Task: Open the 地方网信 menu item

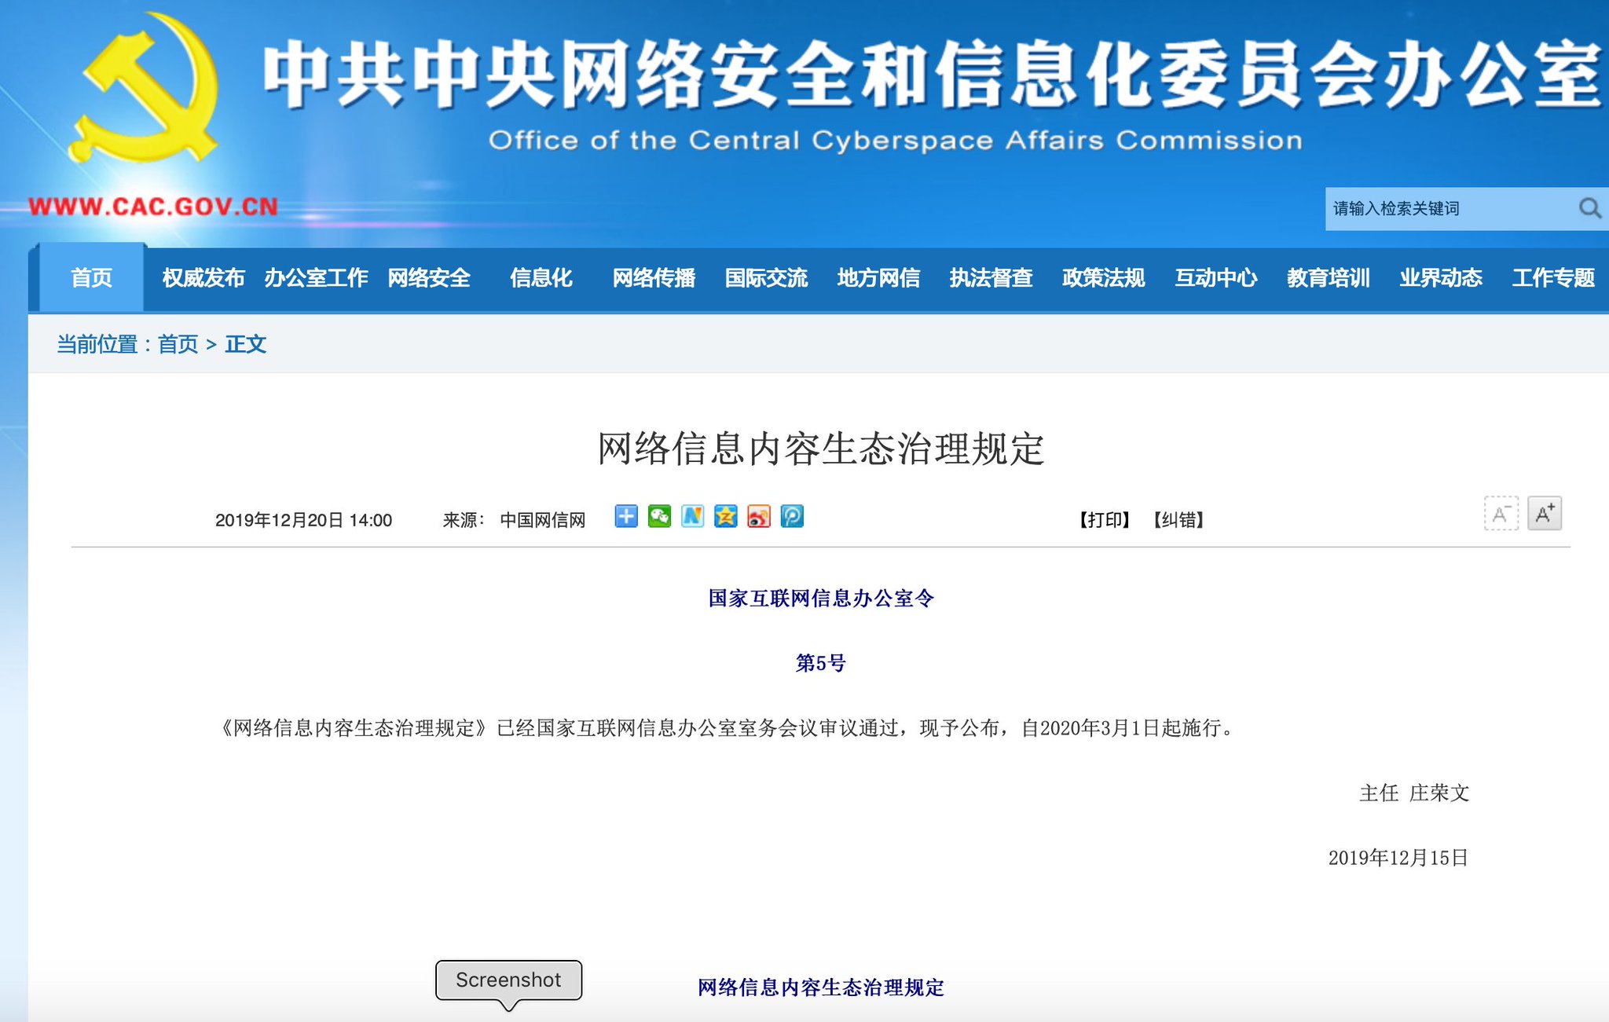Action: pyautogui.click(x=878, y=278)
